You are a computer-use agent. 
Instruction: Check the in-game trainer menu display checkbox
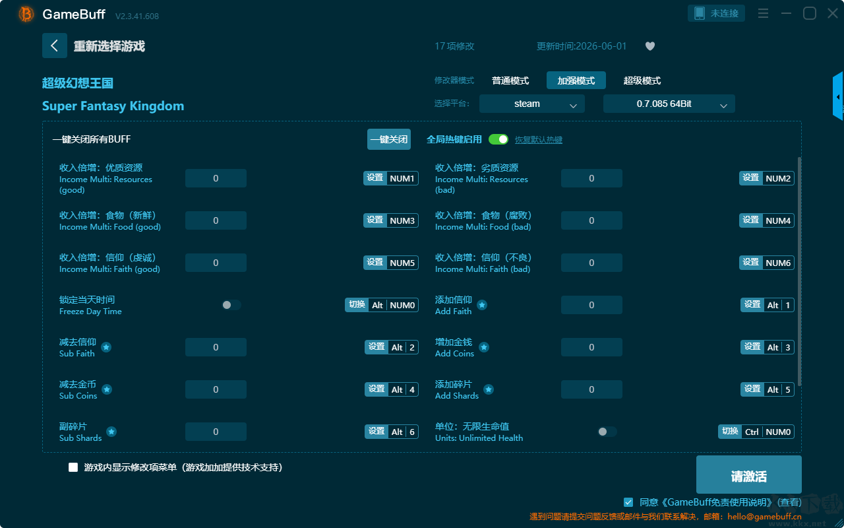(73, 467)
